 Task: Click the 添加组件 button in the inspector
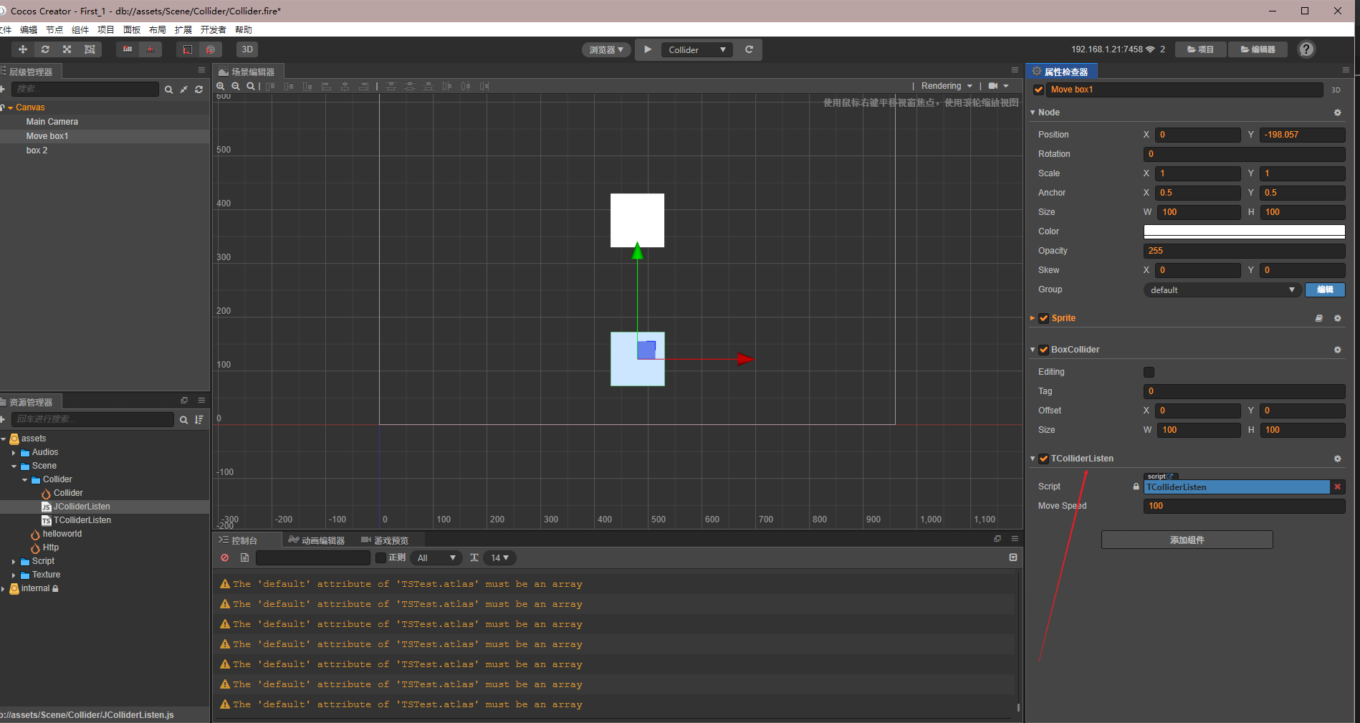pyautogui.click(x=1186, y=539)
